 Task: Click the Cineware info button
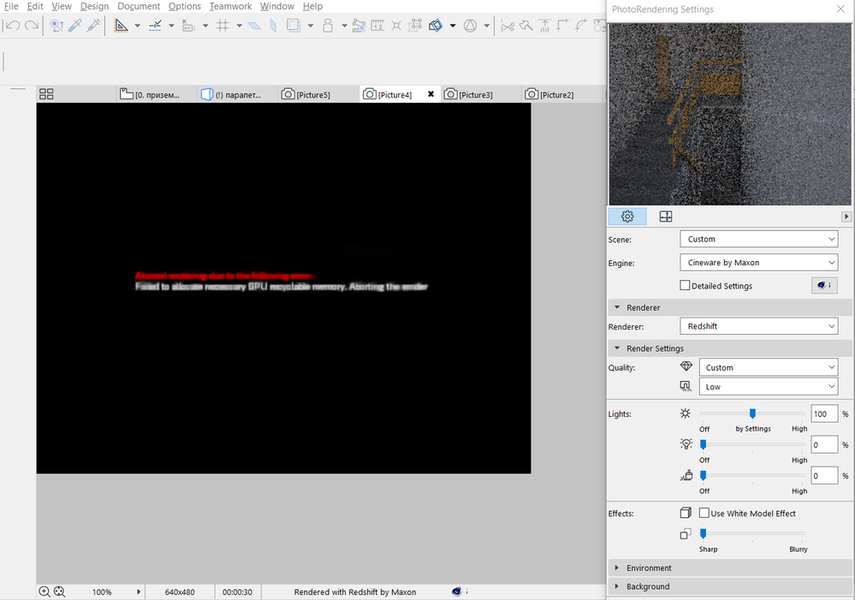824,286
